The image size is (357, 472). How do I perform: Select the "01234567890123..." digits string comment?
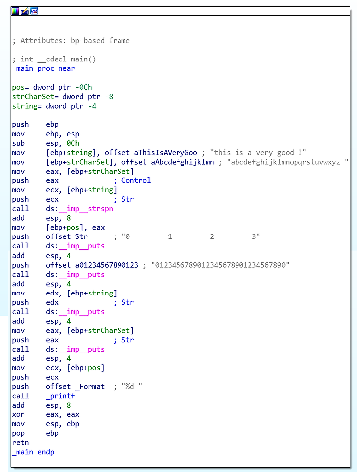220,265
